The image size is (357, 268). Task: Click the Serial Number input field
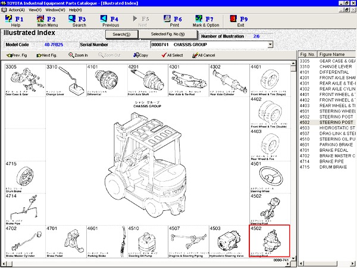(x=129, y=45)
